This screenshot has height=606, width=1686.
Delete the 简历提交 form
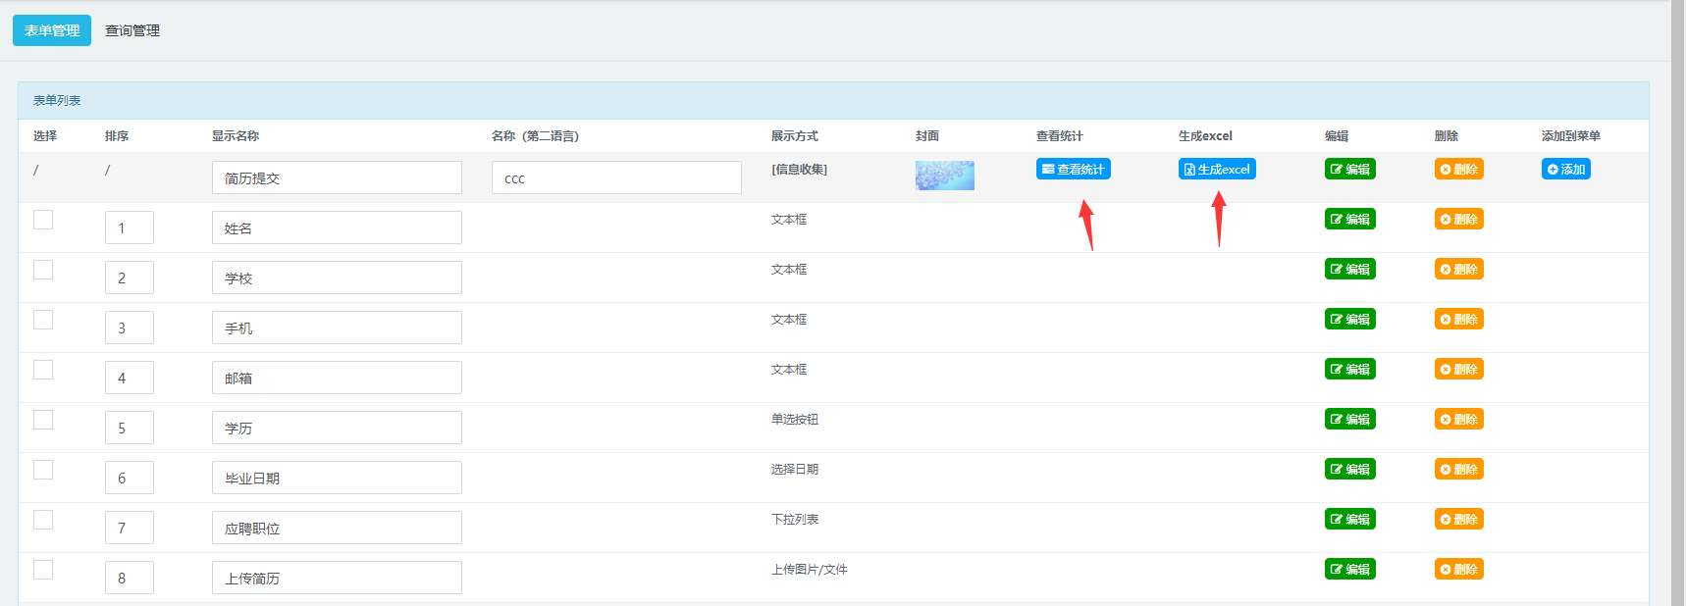1458,170
